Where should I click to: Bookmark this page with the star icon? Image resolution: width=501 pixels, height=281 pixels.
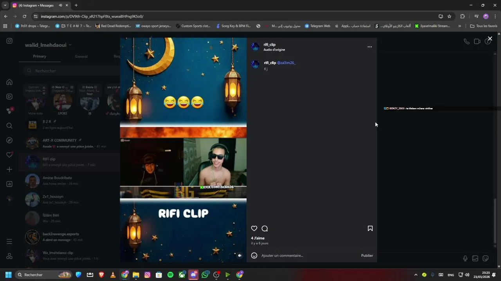pos(449,16)
